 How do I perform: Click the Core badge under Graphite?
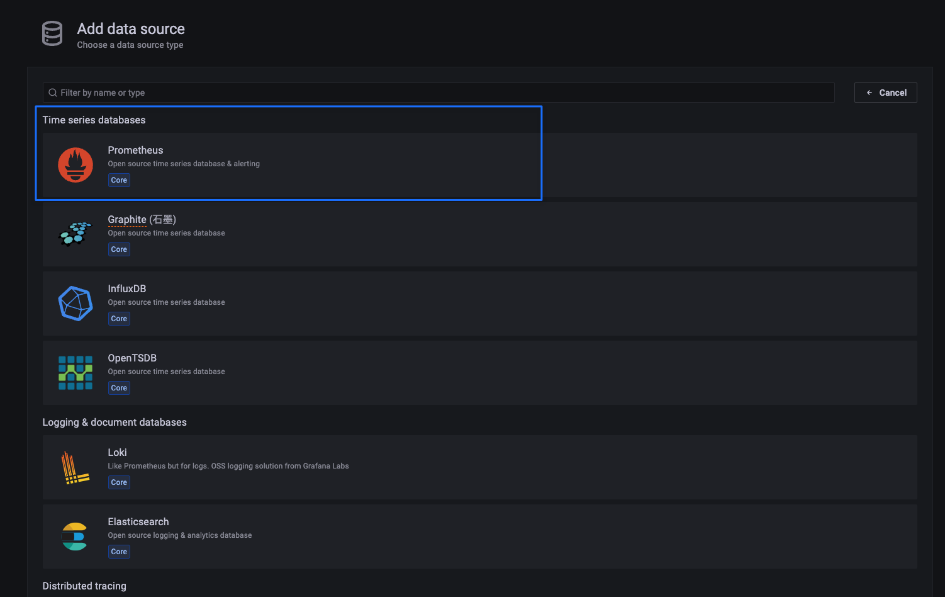(x=119, y=249)
